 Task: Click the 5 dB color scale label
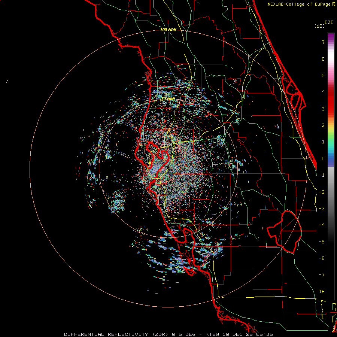323,75
